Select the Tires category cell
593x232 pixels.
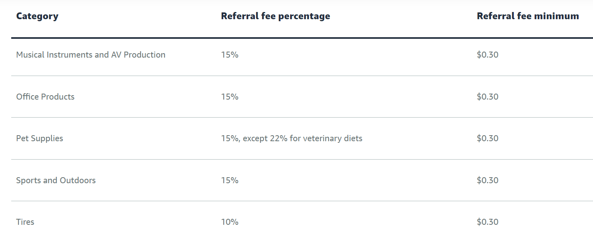(25, 222)
